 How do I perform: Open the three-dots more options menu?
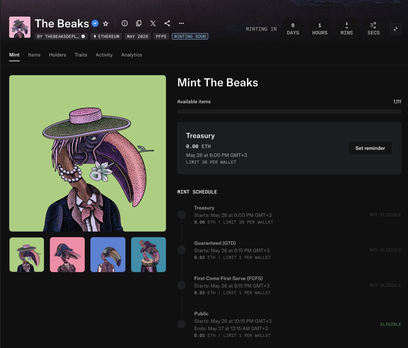pyautogui.click(x=181, y=23)
